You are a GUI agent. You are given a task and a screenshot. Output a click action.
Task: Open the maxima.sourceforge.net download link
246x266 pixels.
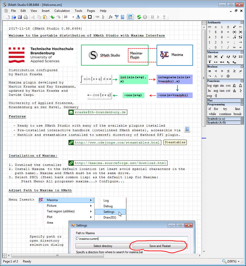118,163
